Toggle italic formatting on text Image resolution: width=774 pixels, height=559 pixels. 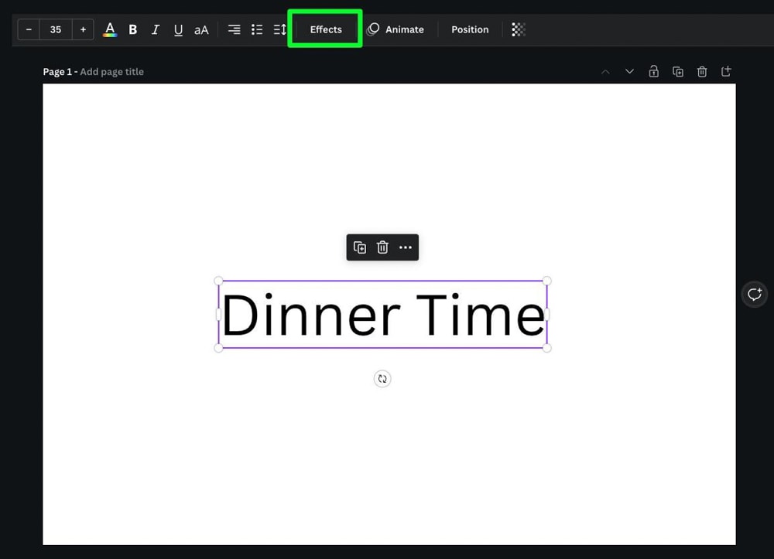(x=156, y=29)
